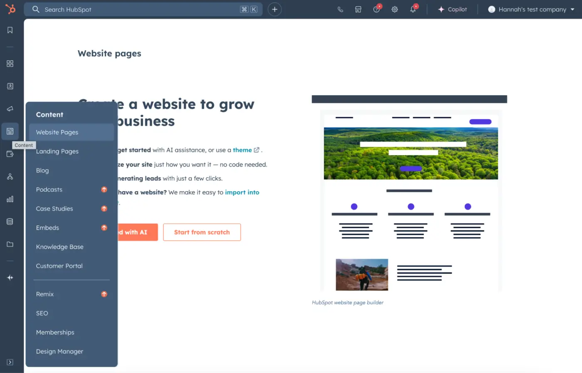Viewport: 582px width, 373px height.
Task: Click the Podcasts upgrade arrow badge
Action: [x=104, y=190]
